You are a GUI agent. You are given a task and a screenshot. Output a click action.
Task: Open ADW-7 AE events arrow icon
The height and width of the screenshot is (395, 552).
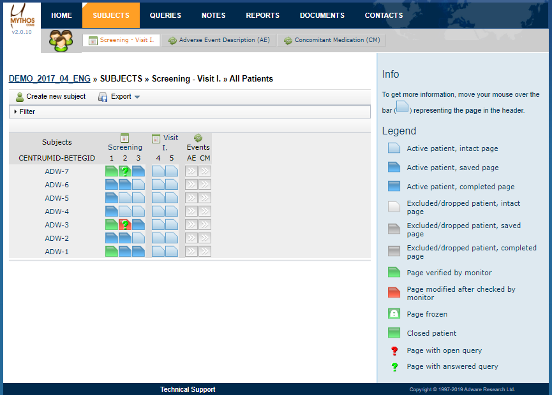pyautogui.click(x=191, y=171)
